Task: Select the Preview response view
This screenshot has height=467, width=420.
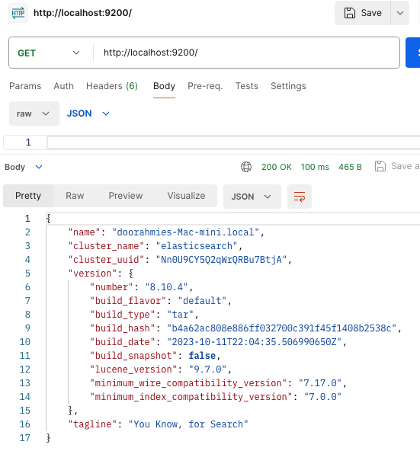Action: pyautogui.click(x=126, y=196)
